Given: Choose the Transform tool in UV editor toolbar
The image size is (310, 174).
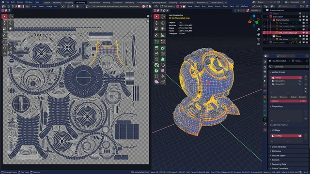Looking at the screenshot, I should pyautogui.click(x=11, y=29).
